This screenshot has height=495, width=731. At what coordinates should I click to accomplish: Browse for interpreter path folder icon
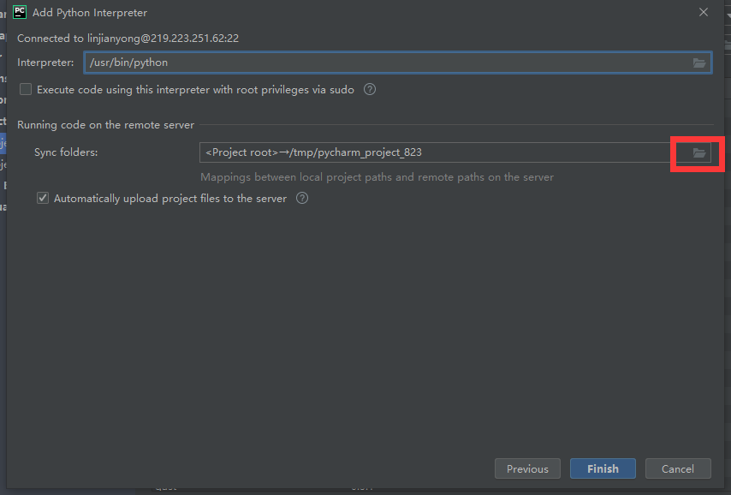699,63
